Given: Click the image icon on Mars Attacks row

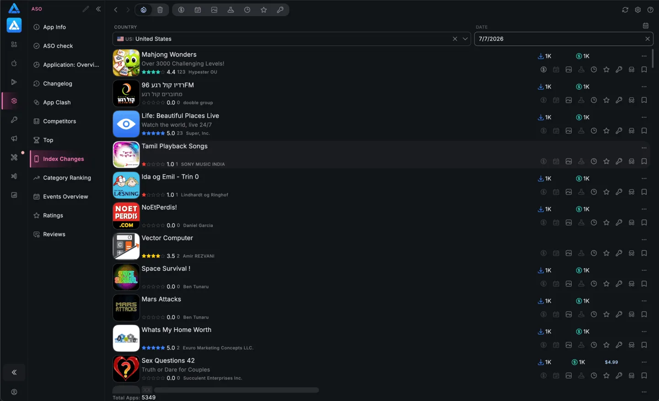Looking at the screenshot, I should (x=568, y=314).
